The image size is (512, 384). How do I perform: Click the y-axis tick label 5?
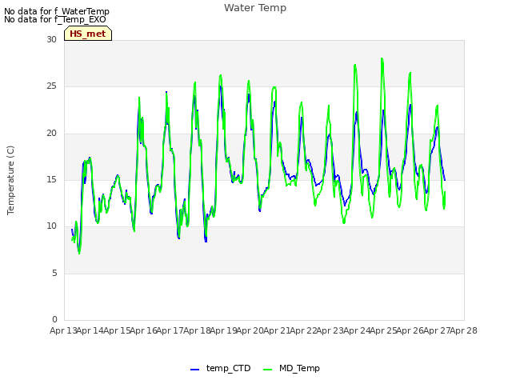(54, 273)
